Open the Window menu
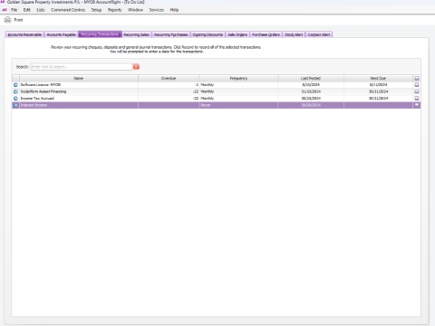The height and width of the screenshot is (326, 435). click(135, 10)
